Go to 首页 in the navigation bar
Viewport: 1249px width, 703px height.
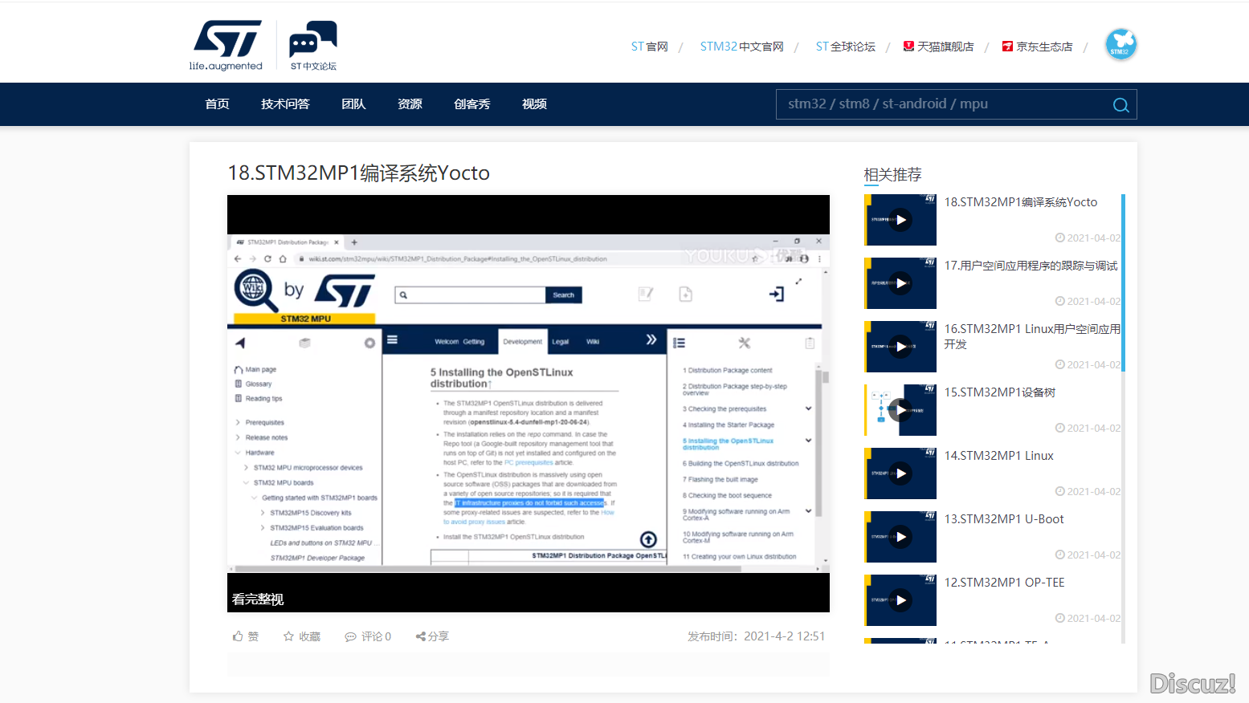pos(217,104)
